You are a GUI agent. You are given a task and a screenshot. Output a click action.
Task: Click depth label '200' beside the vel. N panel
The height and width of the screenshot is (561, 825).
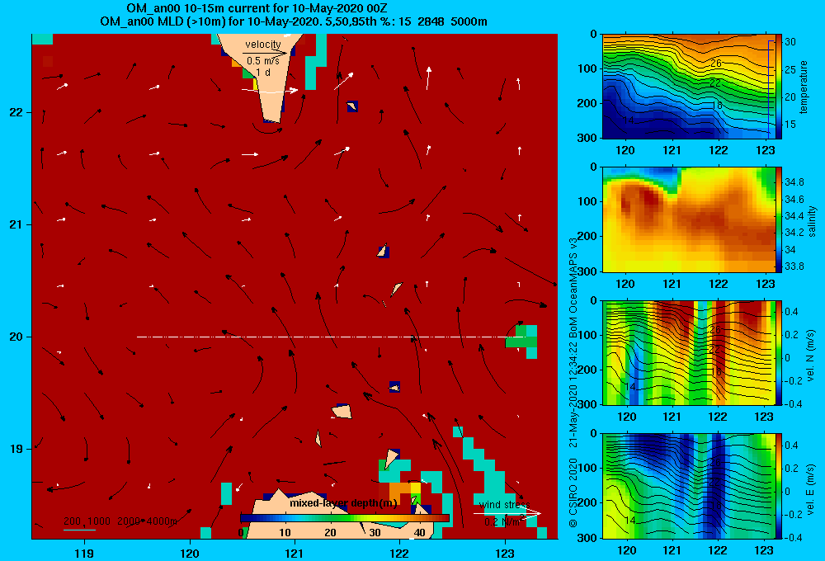[588, 370]
